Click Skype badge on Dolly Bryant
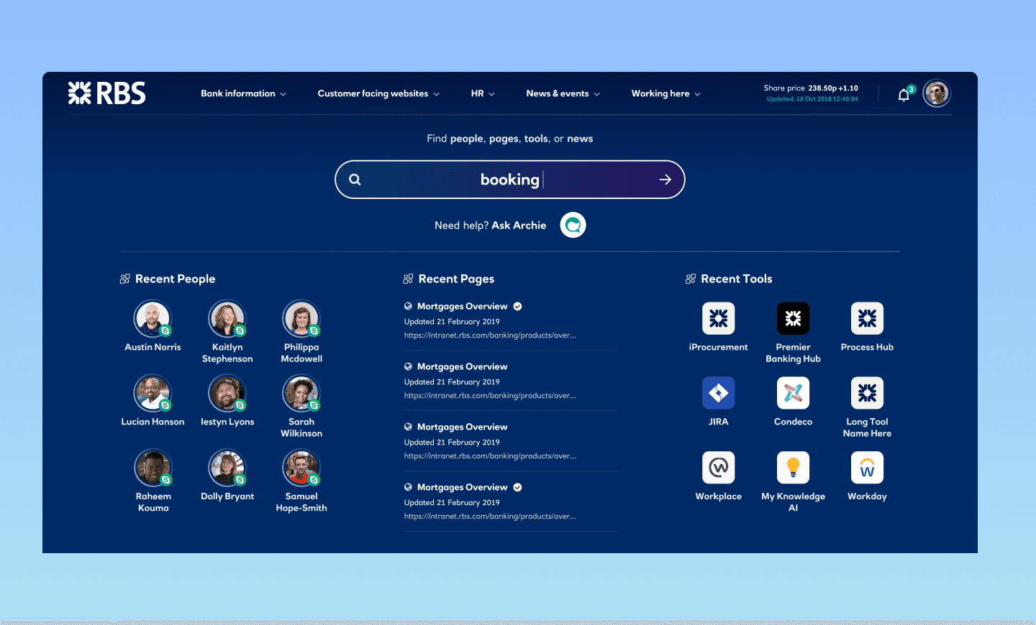The height and width of the screenshot is (625, 1036). click(240, 481)
